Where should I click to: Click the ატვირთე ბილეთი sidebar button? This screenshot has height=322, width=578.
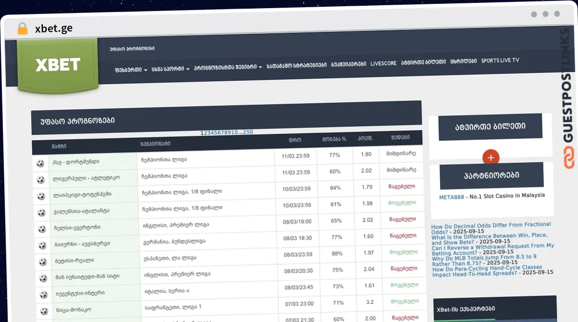click(490, 126)
